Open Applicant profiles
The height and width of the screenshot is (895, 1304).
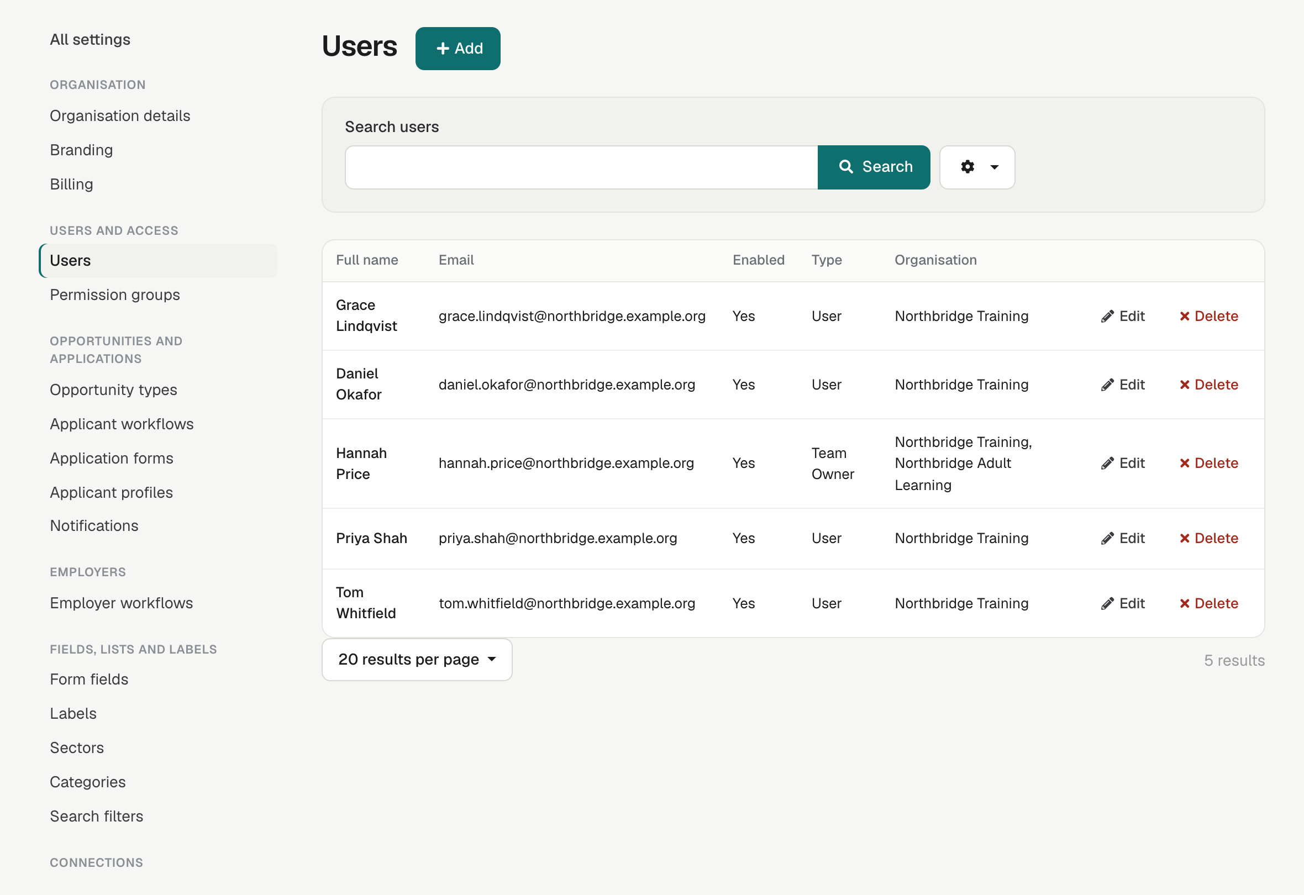pos(112,493)
